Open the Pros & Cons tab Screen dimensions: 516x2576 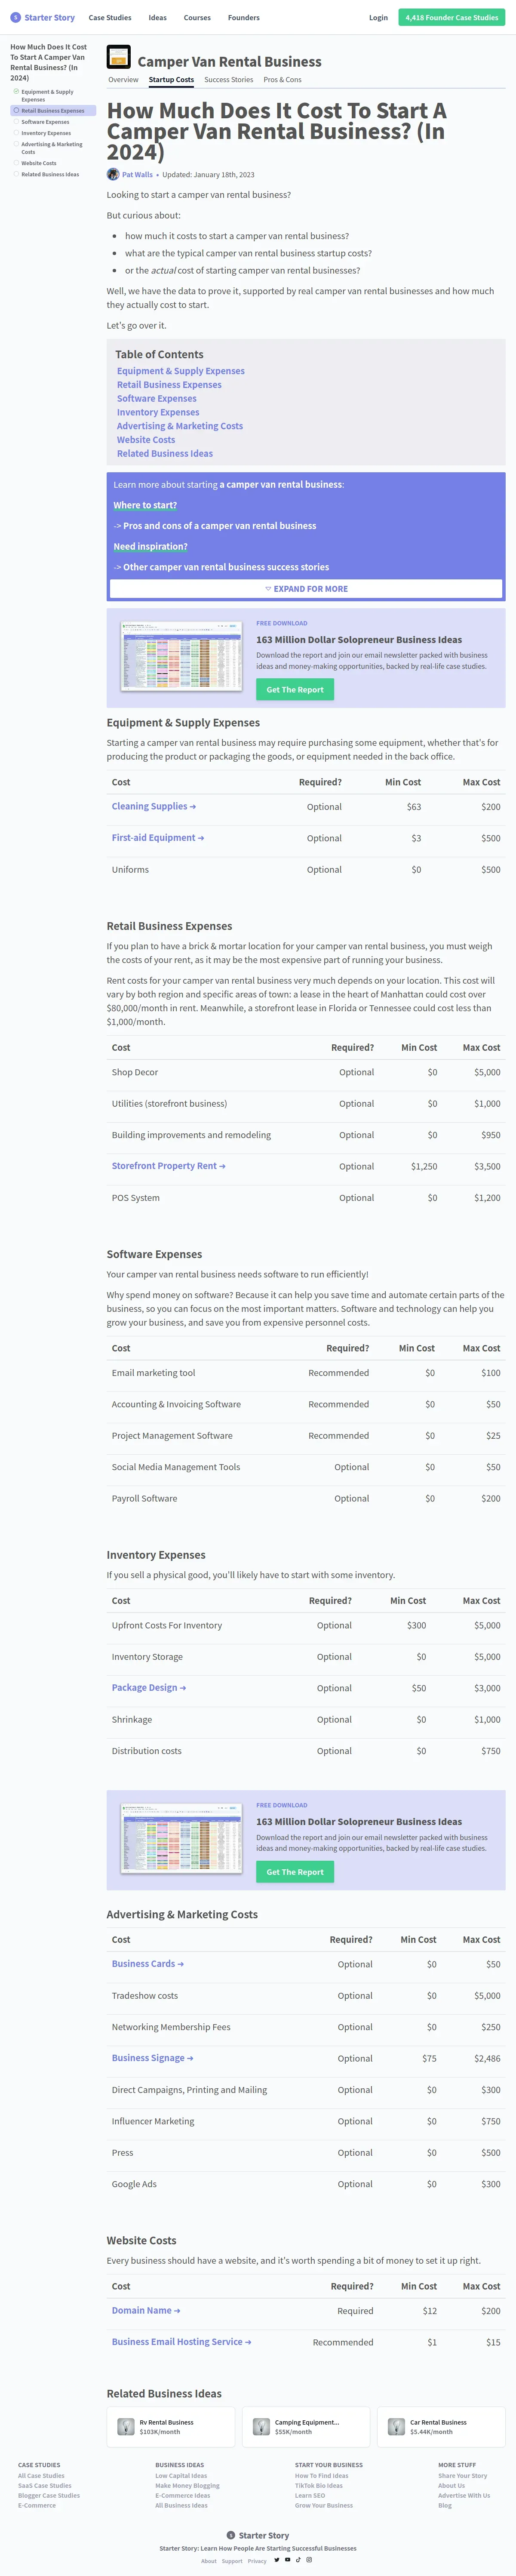click(282, 80)
